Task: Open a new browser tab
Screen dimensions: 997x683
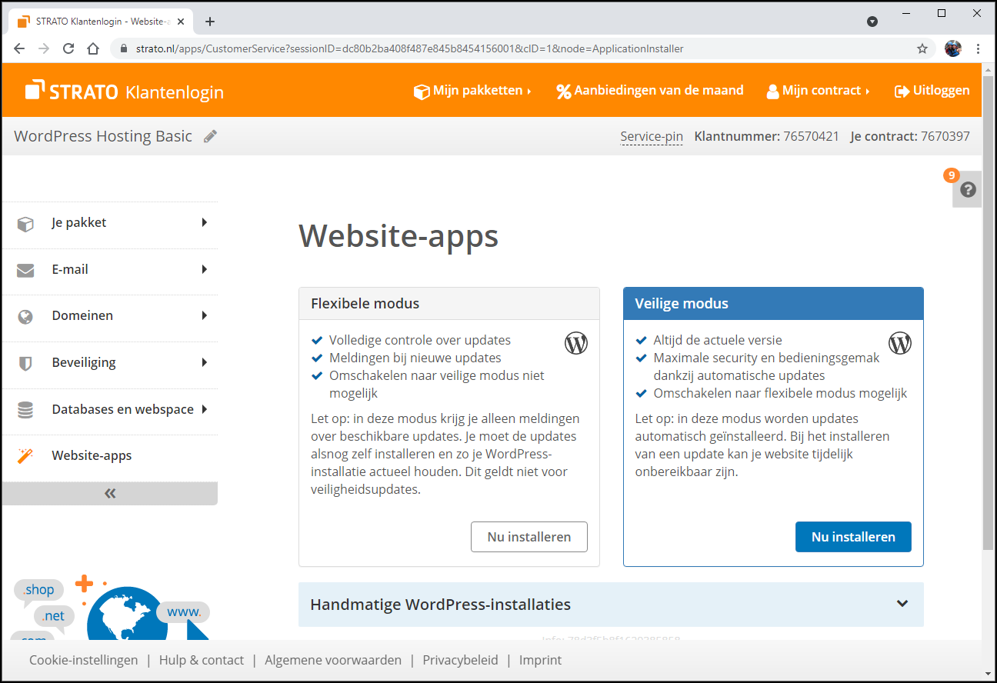Action: tap(210, 22)
